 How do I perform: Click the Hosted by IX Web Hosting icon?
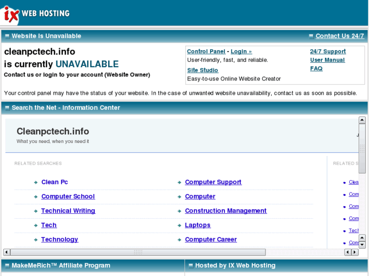191,266
